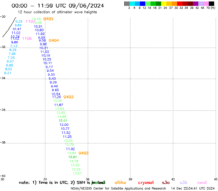Click the wave height value 6.84
218x191 pixels.
18,25
